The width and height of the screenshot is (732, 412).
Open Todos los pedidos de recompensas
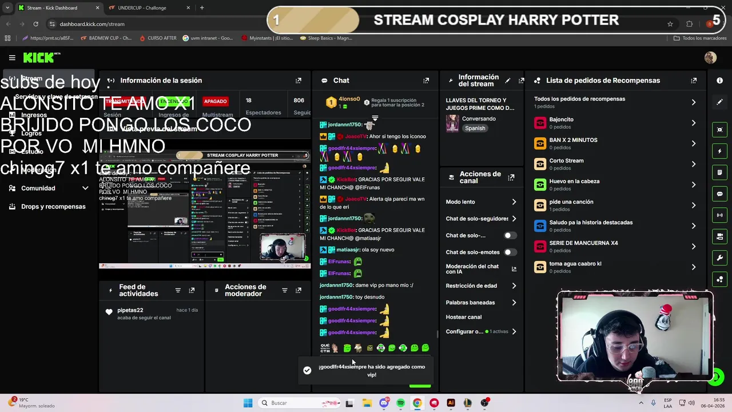tap(615, 102)
